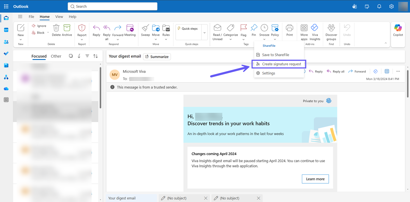This screenshot has height=202, width=410.
Task: Open the File tab
Action: coord(31,17)
